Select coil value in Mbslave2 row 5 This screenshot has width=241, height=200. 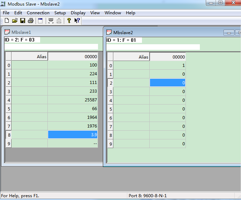[x=167, y=109]
